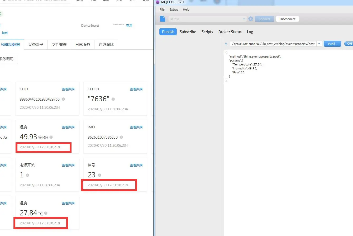Open 查看数据 link on IMEI card
This screenshot has height=236, width=353.
point(136,127)
